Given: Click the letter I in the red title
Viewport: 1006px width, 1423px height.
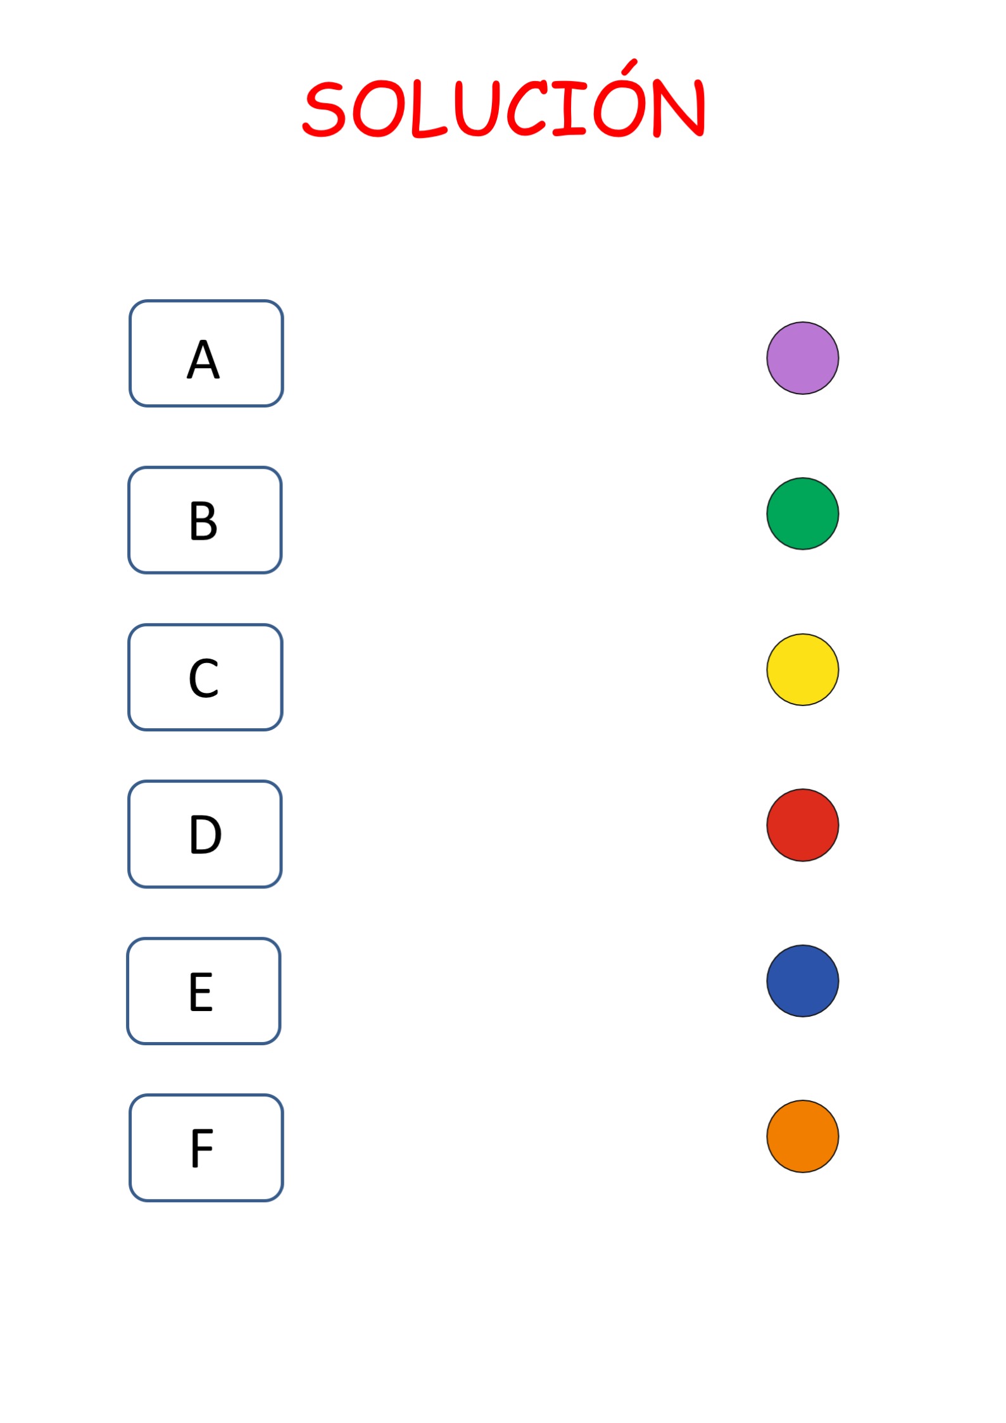Looking at the screenshot, I should [569, 109].
